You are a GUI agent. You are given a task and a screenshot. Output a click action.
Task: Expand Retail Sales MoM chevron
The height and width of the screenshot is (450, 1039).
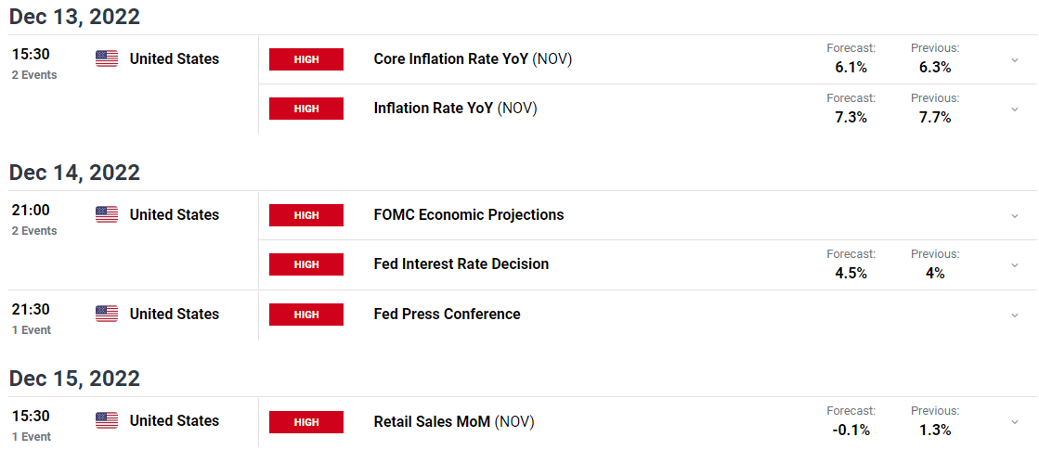coord(1015,422)
